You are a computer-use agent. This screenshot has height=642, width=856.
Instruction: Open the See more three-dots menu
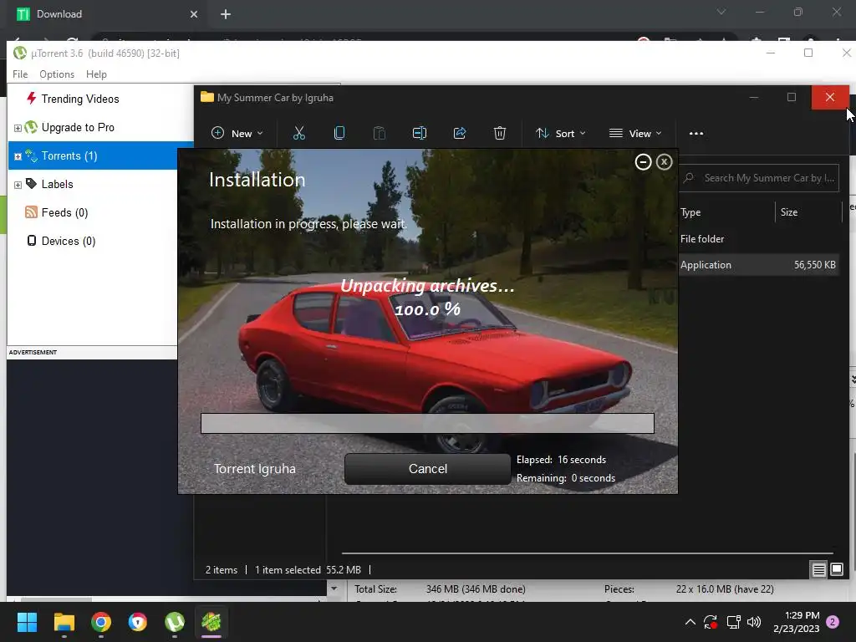[x=696, y=133]
